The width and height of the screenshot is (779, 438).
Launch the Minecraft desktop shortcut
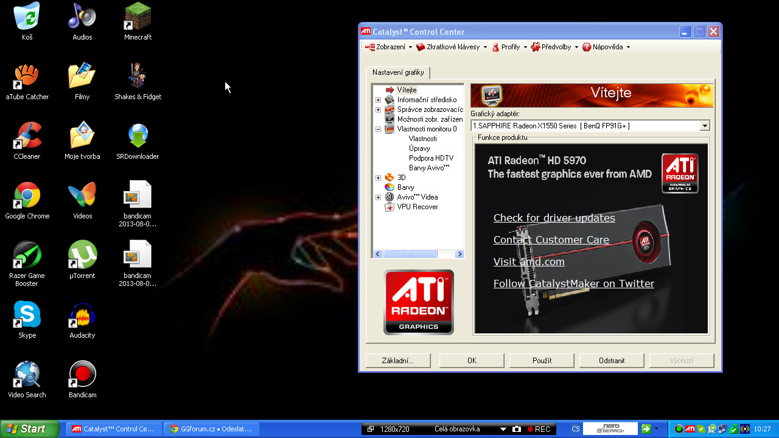138,21
